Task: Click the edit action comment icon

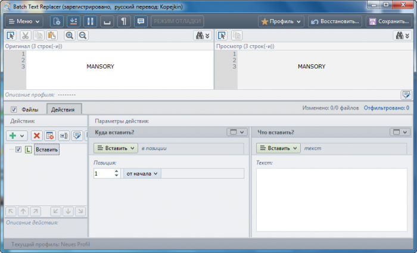Action: click(77, 136)
